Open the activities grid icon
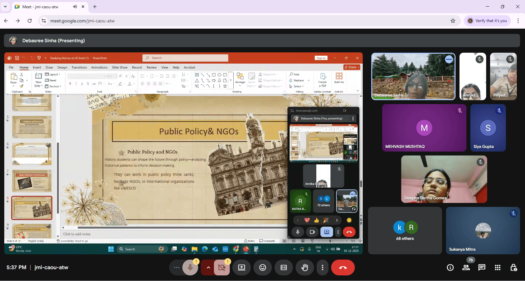This screenshot has height=281, width=525. coord(498,267)
